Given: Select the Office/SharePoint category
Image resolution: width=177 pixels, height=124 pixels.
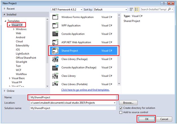Looking at the screenshot, I should tap(26, 58).
